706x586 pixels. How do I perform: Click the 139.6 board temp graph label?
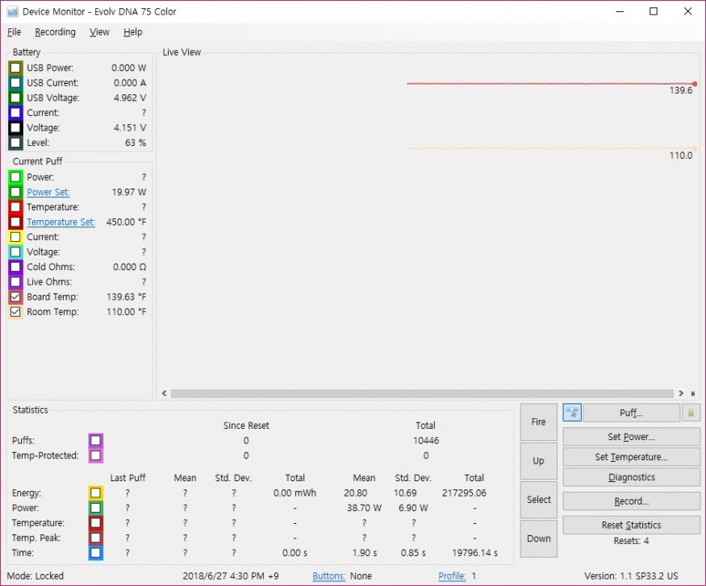681,90
